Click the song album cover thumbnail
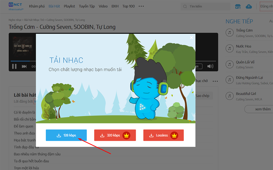The image size is (273, 170). tap(23, 47)
